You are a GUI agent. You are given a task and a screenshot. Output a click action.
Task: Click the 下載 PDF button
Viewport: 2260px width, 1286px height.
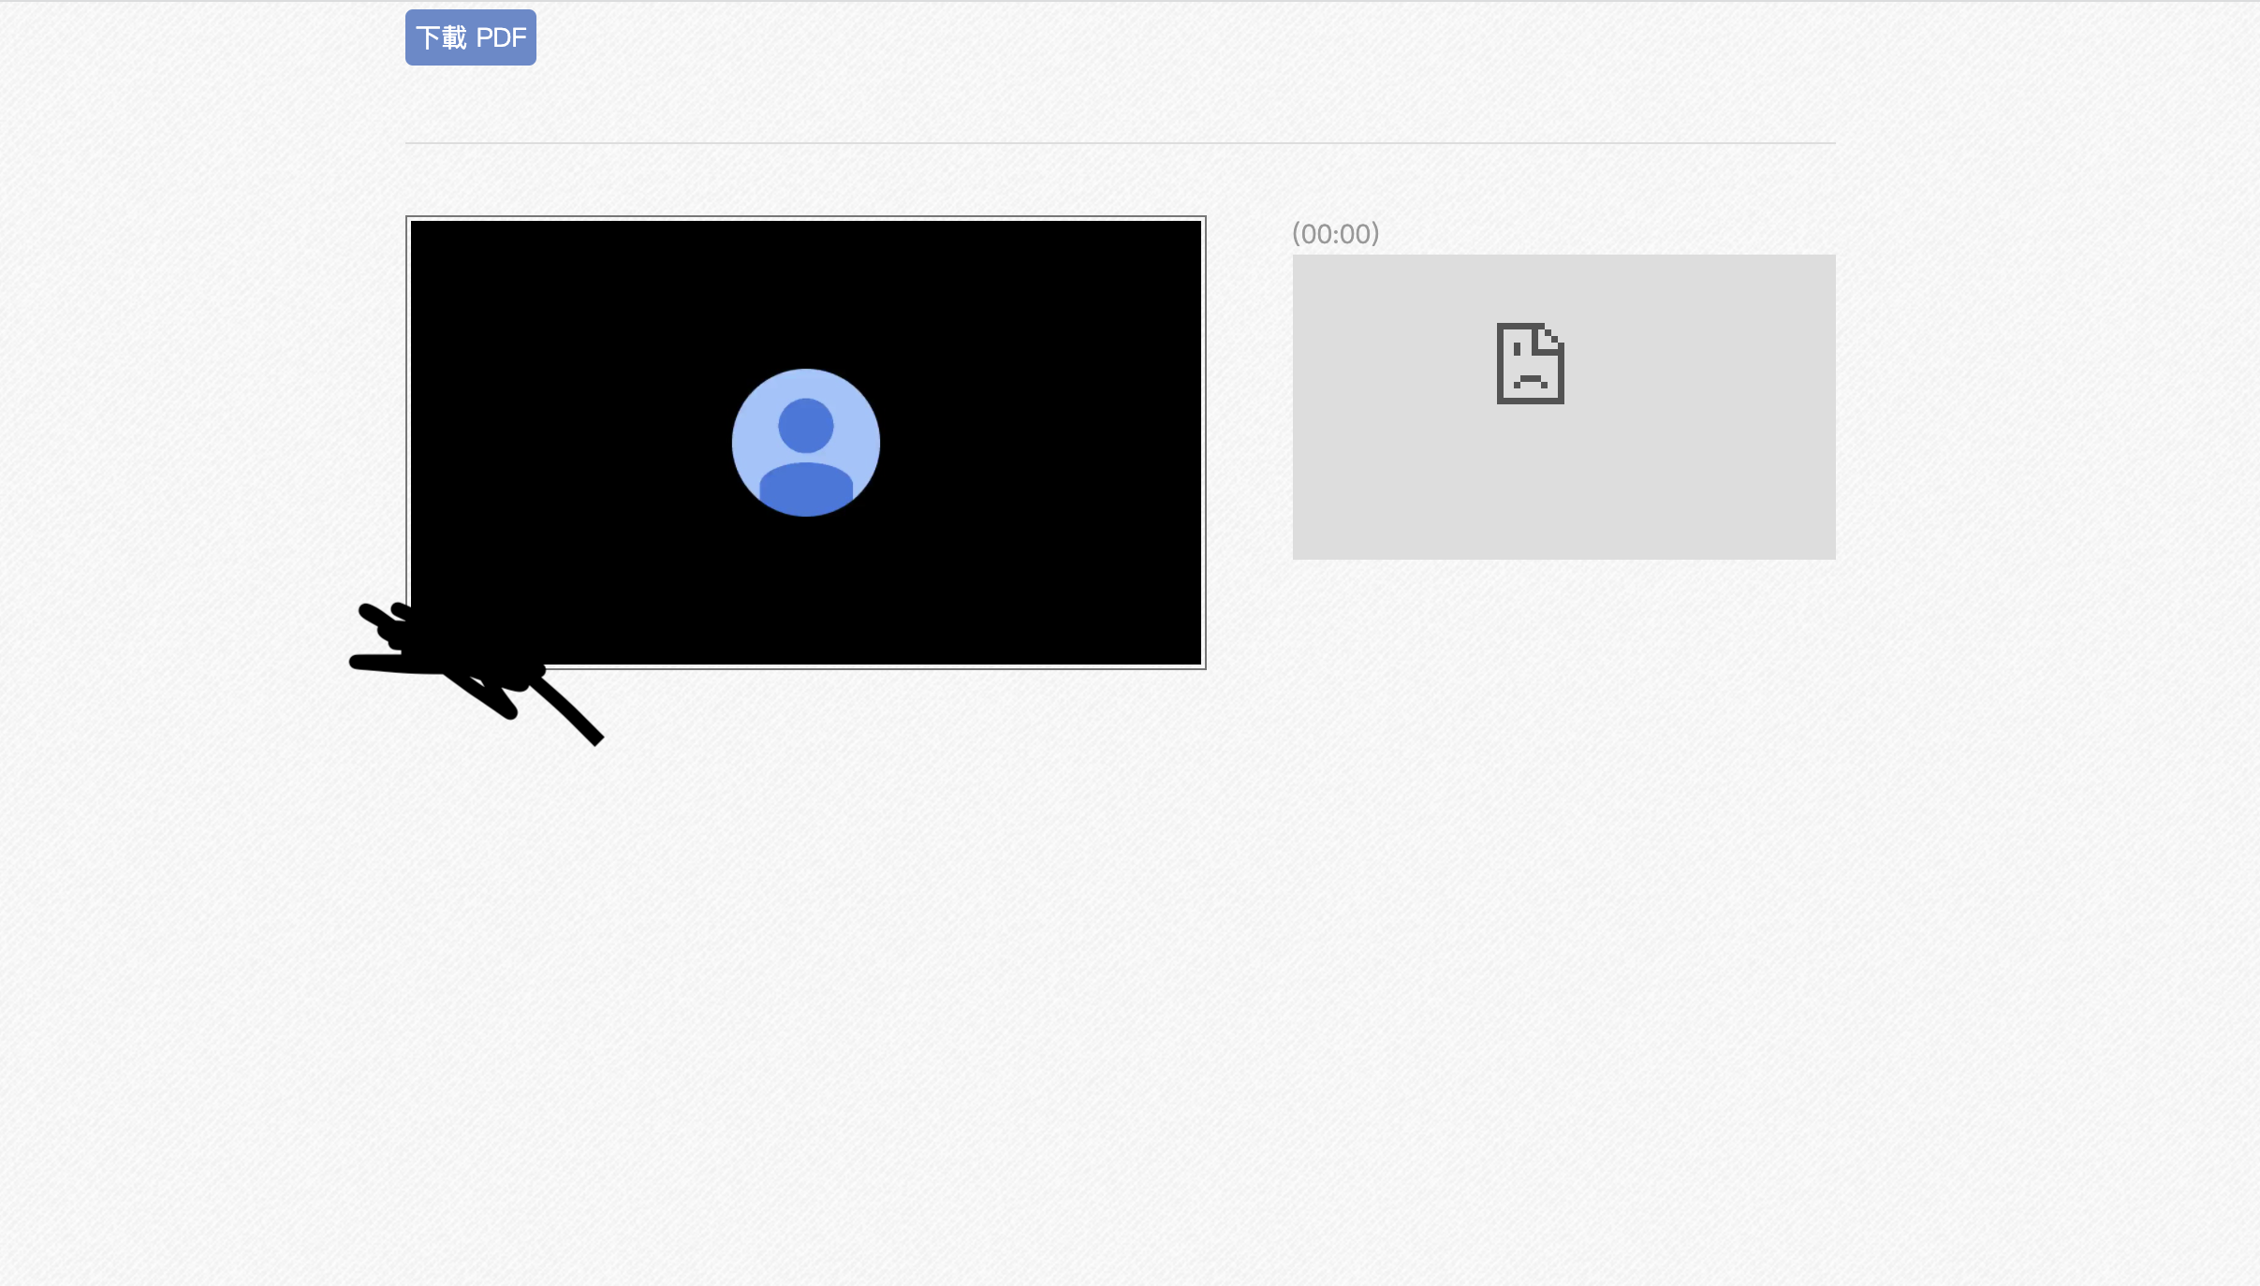click(x=470, y=37)
